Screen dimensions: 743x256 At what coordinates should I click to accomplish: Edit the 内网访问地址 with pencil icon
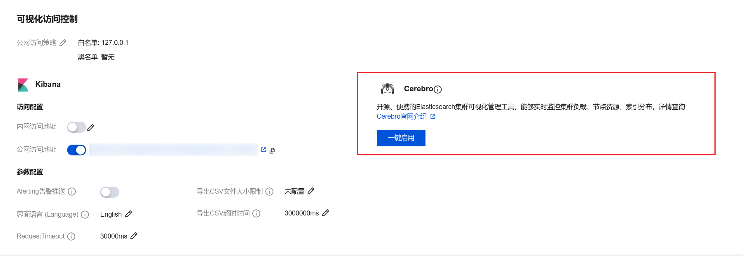pos(91,127)
